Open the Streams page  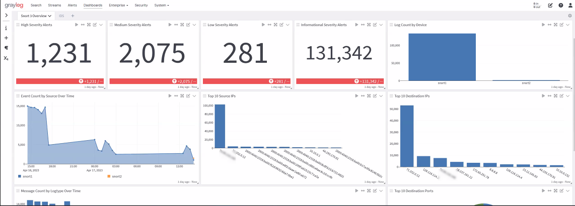point(55,6)
